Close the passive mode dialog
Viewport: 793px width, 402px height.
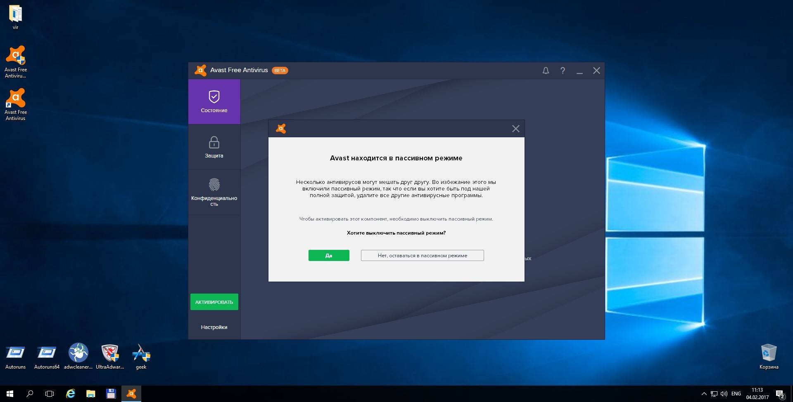click(515, 129)
